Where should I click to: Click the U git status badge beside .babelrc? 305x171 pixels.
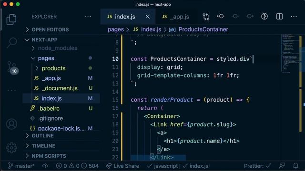pyautogui.click(x=91, y=108)
